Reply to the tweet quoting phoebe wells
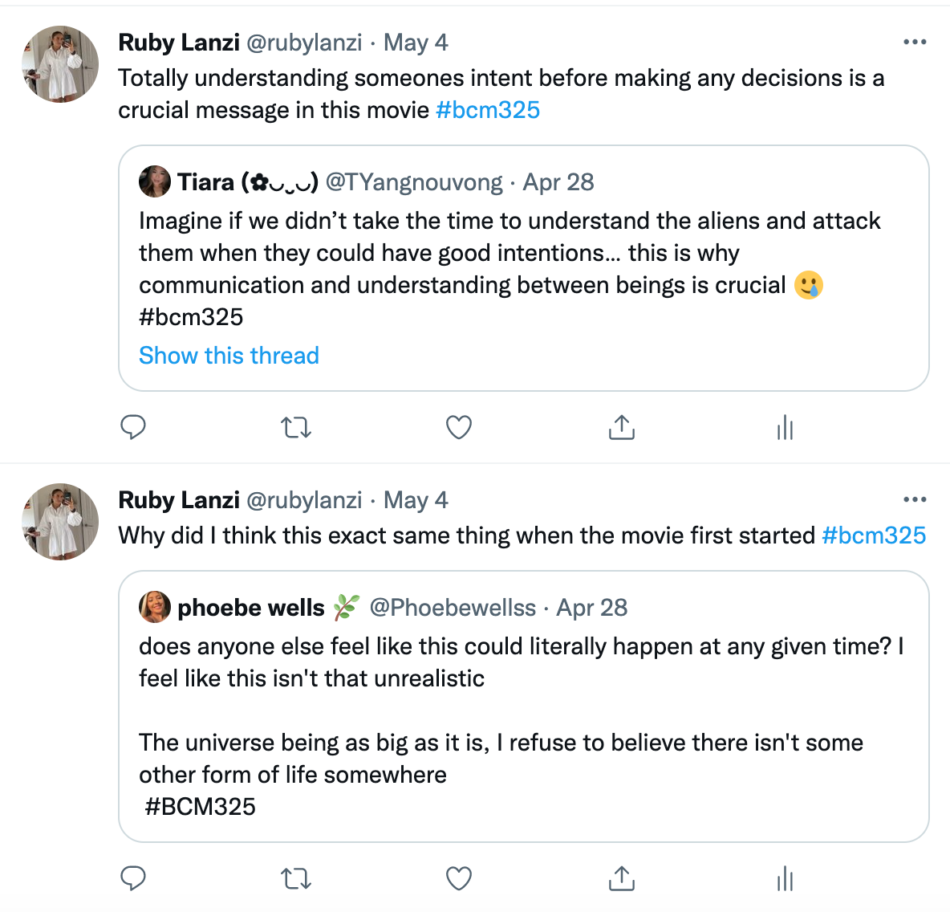Image resolution: width=950 pixels, height=912 pixels. (x=133, y=878)
